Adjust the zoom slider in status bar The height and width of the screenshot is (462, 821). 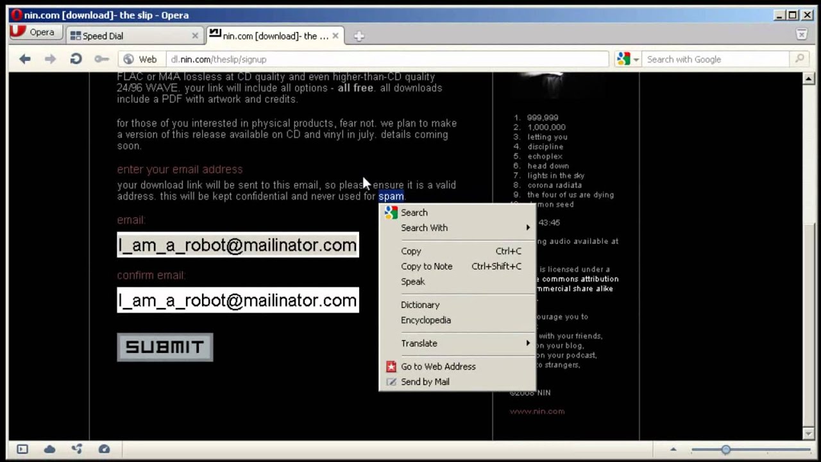point(725,449)
